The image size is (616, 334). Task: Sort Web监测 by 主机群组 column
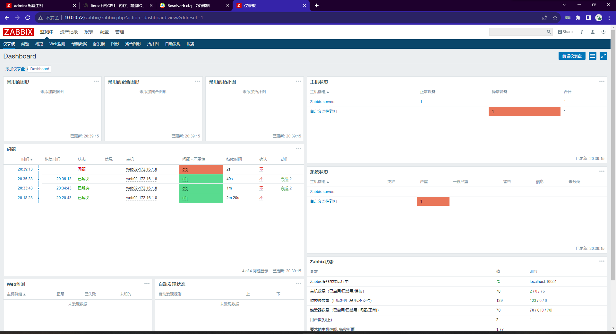pyautogui.click(x=16, y=294)
